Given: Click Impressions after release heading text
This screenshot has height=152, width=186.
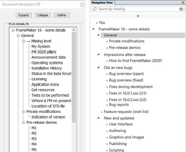Looking at the screenshot, I should 125,55.
